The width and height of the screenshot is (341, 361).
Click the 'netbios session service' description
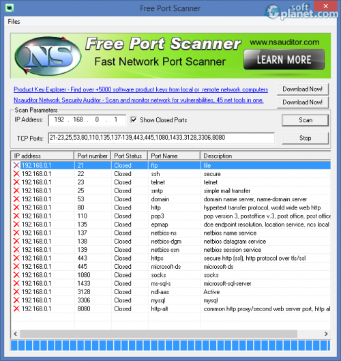click(233, 250)
